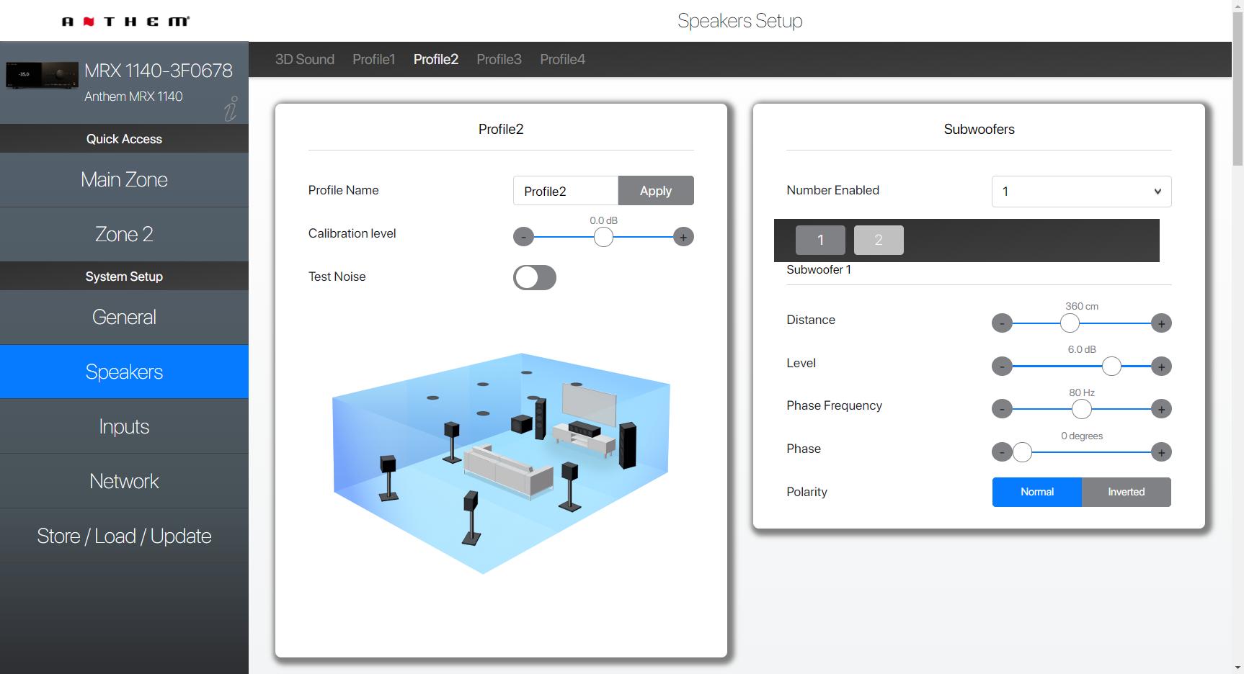
Task: Open Main Zone in sidebar
Action: click(124, 180)
